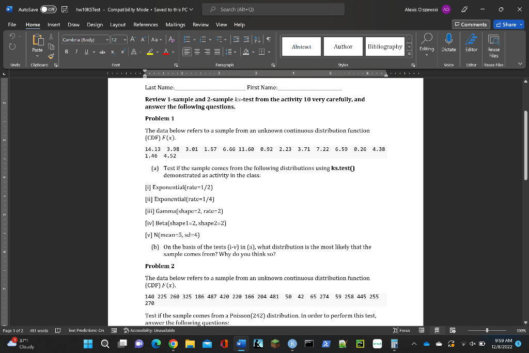Increase paragraph indent
529x353 pixels.
click(246, 39)
